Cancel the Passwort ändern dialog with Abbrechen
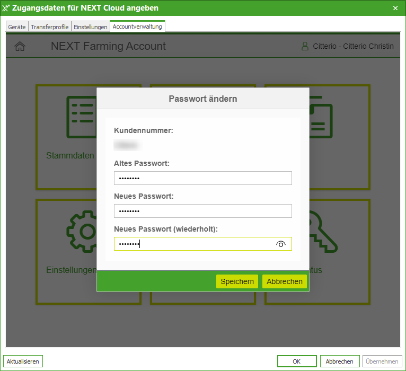The width and height of the screenshot is (406, 371). pos(285,281)
